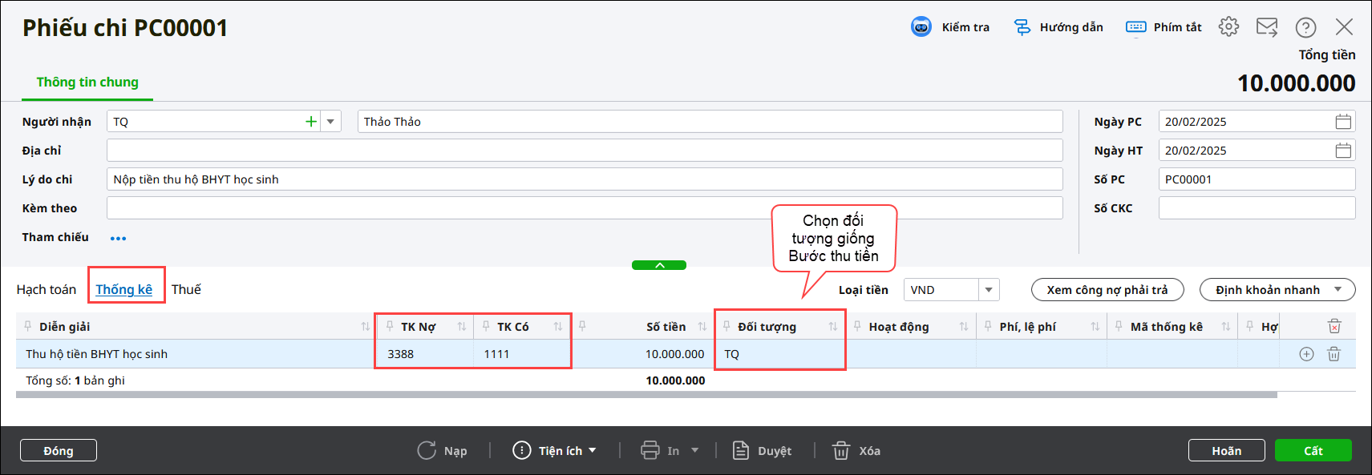Image resolution: width=1372 pixels, height=475 pixels.
Task: Collapse the general info panel chevron
Action: pos(659,265)
